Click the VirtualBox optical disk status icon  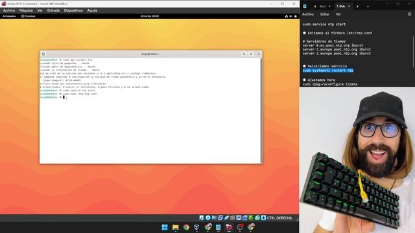click(208, 217)
